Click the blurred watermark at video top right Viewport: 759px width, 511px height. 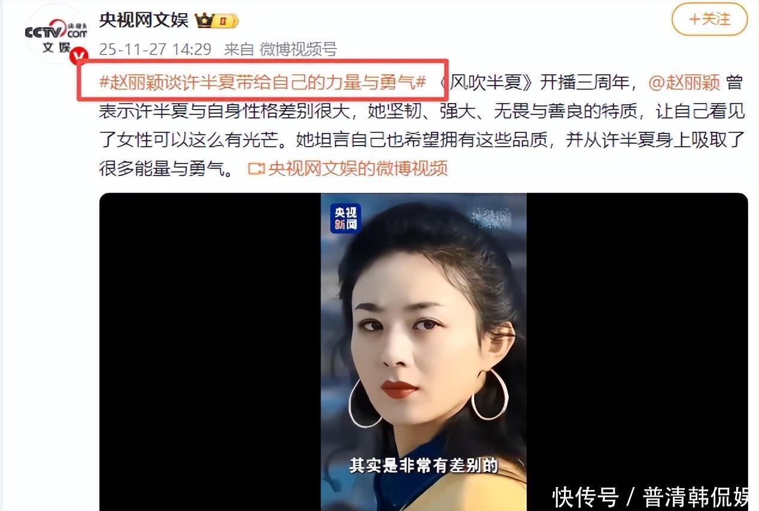tap(490, 217)
